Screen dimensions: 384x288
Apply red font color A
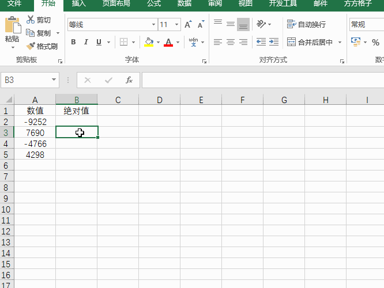pyautogui.click(x=168, y=42)
